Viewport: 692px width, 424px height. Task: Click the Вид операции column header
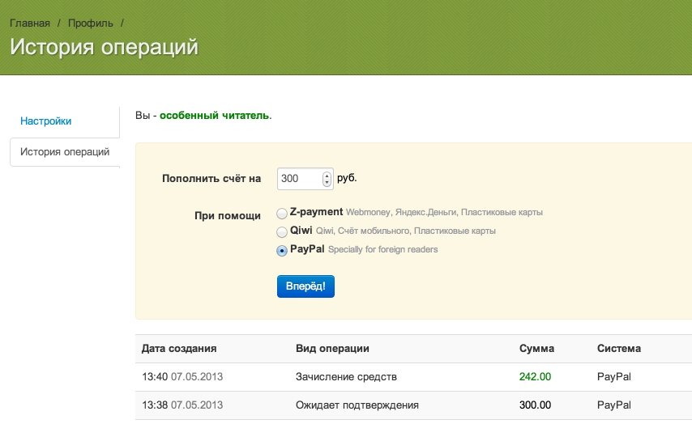click(332, 349)
